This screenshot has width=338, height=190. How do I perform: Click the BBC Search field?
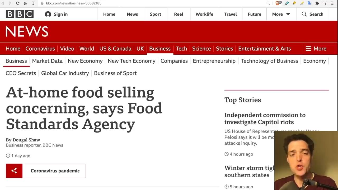pyautogui.click(x=313, y=14)
